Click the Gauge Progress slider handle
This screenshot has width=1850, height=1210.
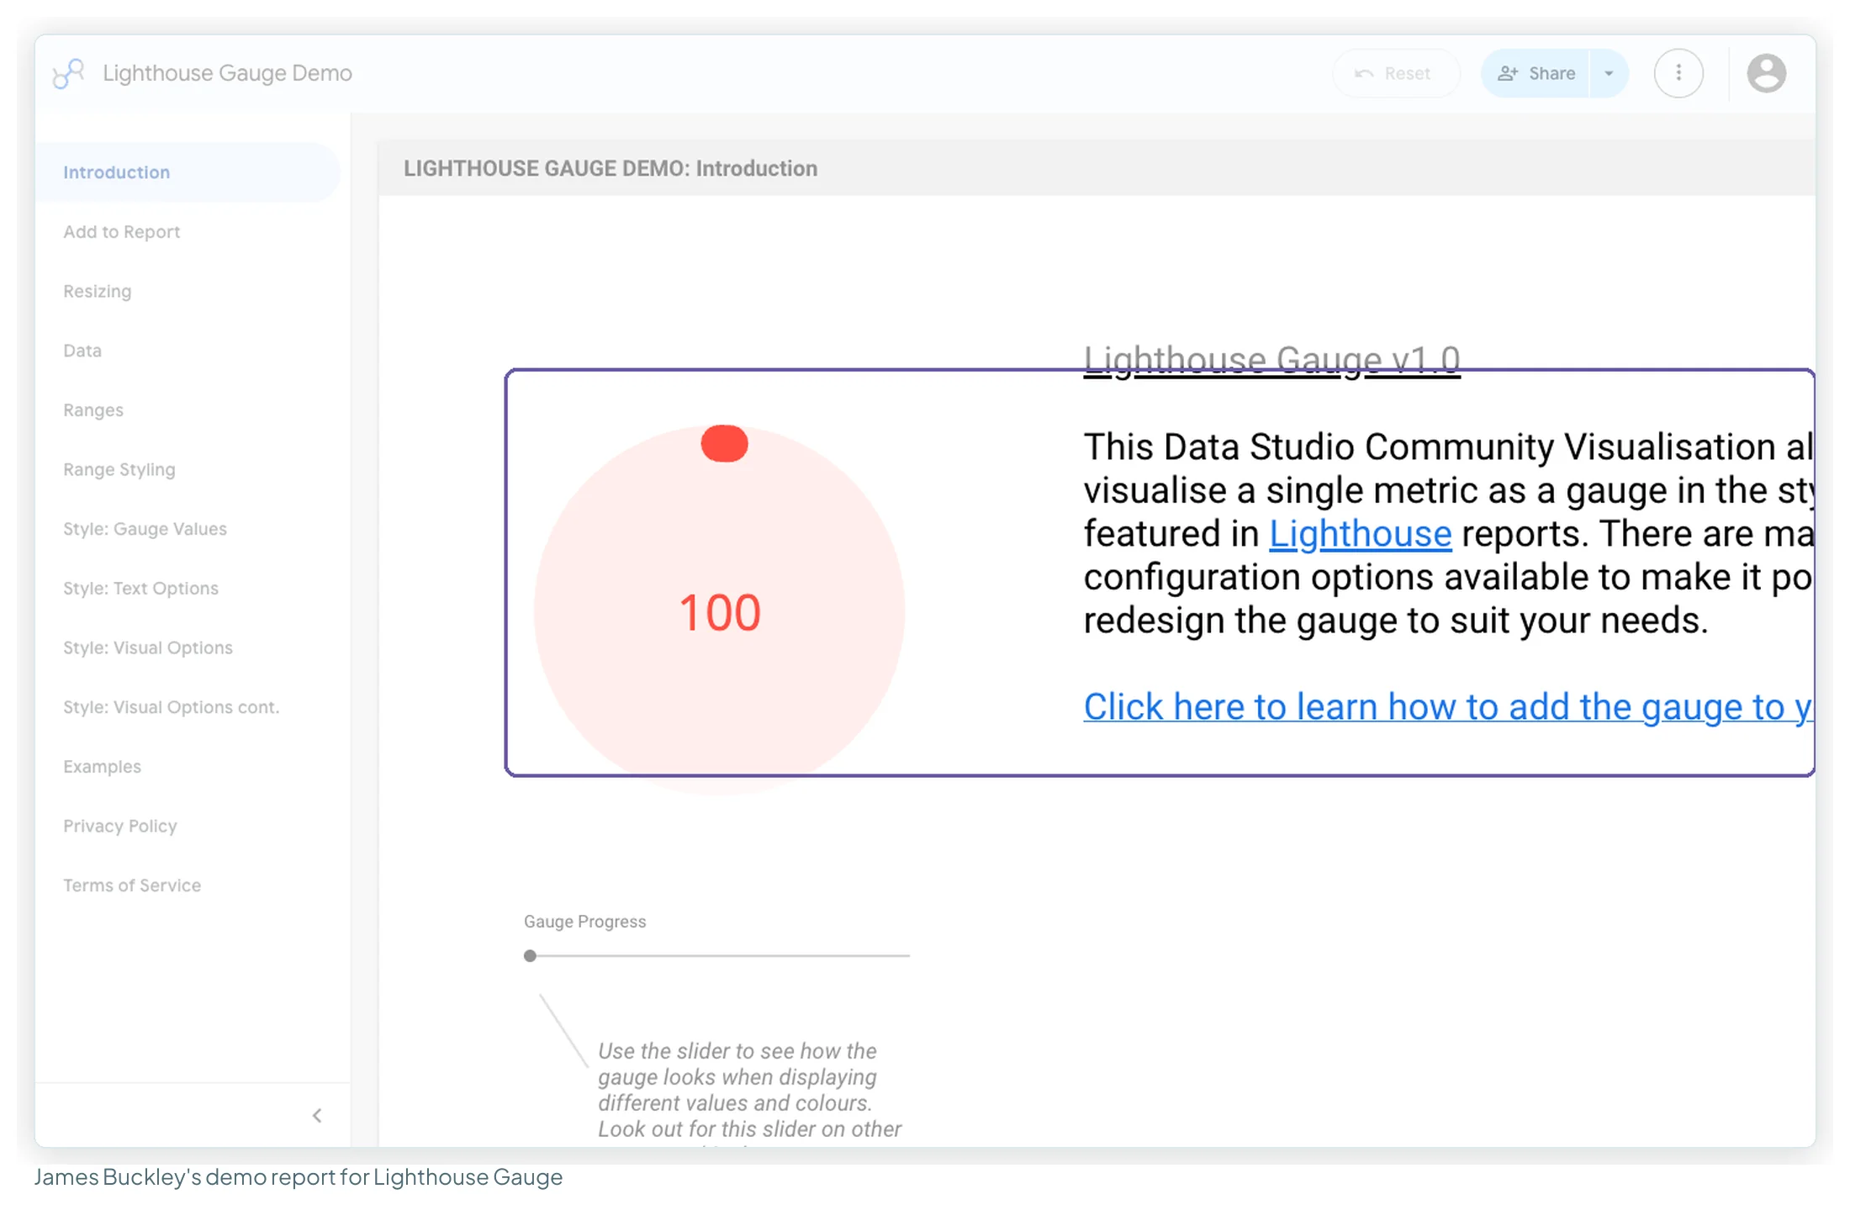point(530,956)
